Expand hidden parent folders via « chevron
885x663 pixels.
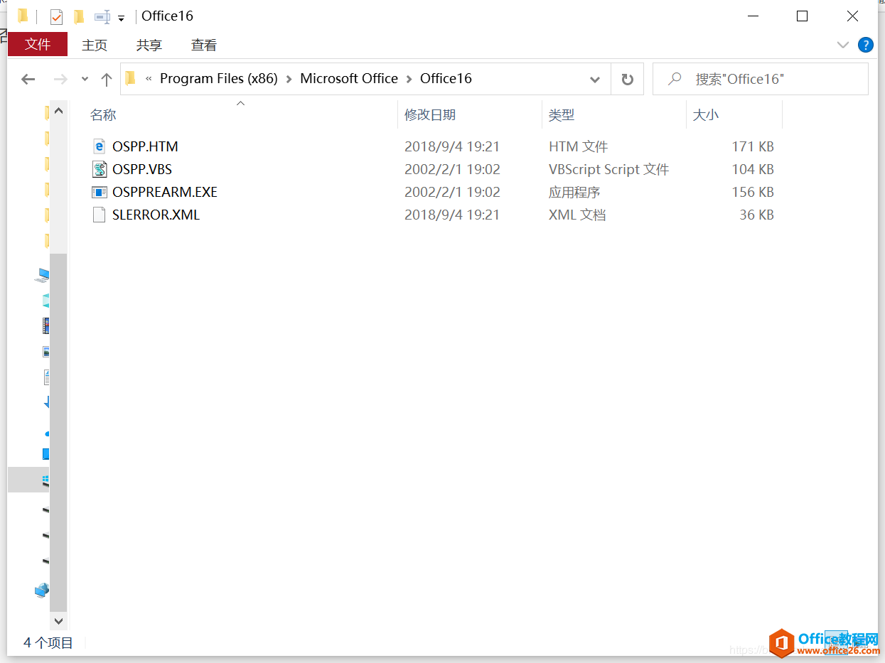[x=149, y=79]
